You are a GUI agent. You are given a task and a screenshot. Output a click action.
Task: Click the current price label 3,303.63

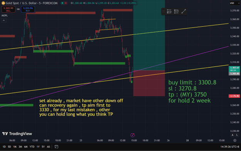tap(234, 69)
